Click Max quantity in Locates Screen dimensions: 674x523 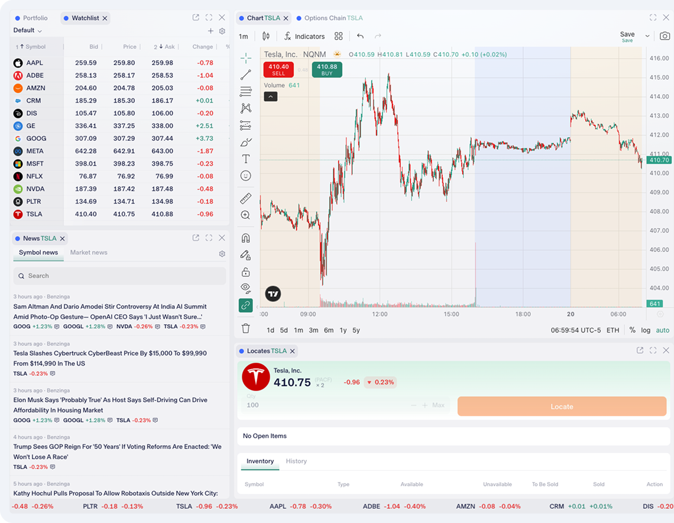[439, 405]
